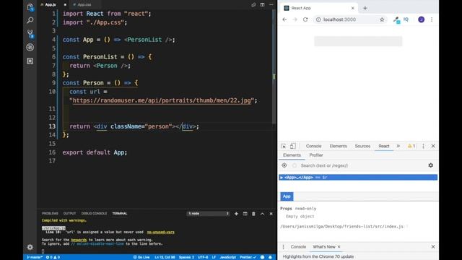Open a new Chrome tab
Screen dimensions: 462x260
click(x=365, y=8)
